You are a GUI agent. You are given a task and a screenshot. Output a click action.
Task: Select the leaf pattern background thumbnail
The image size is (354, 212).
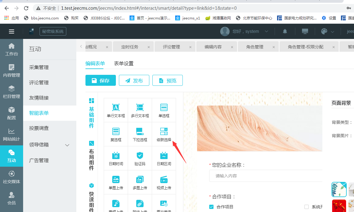339,189
